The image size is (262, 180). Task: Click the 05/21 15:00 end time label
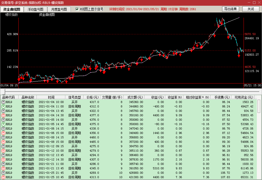(252, 85)
